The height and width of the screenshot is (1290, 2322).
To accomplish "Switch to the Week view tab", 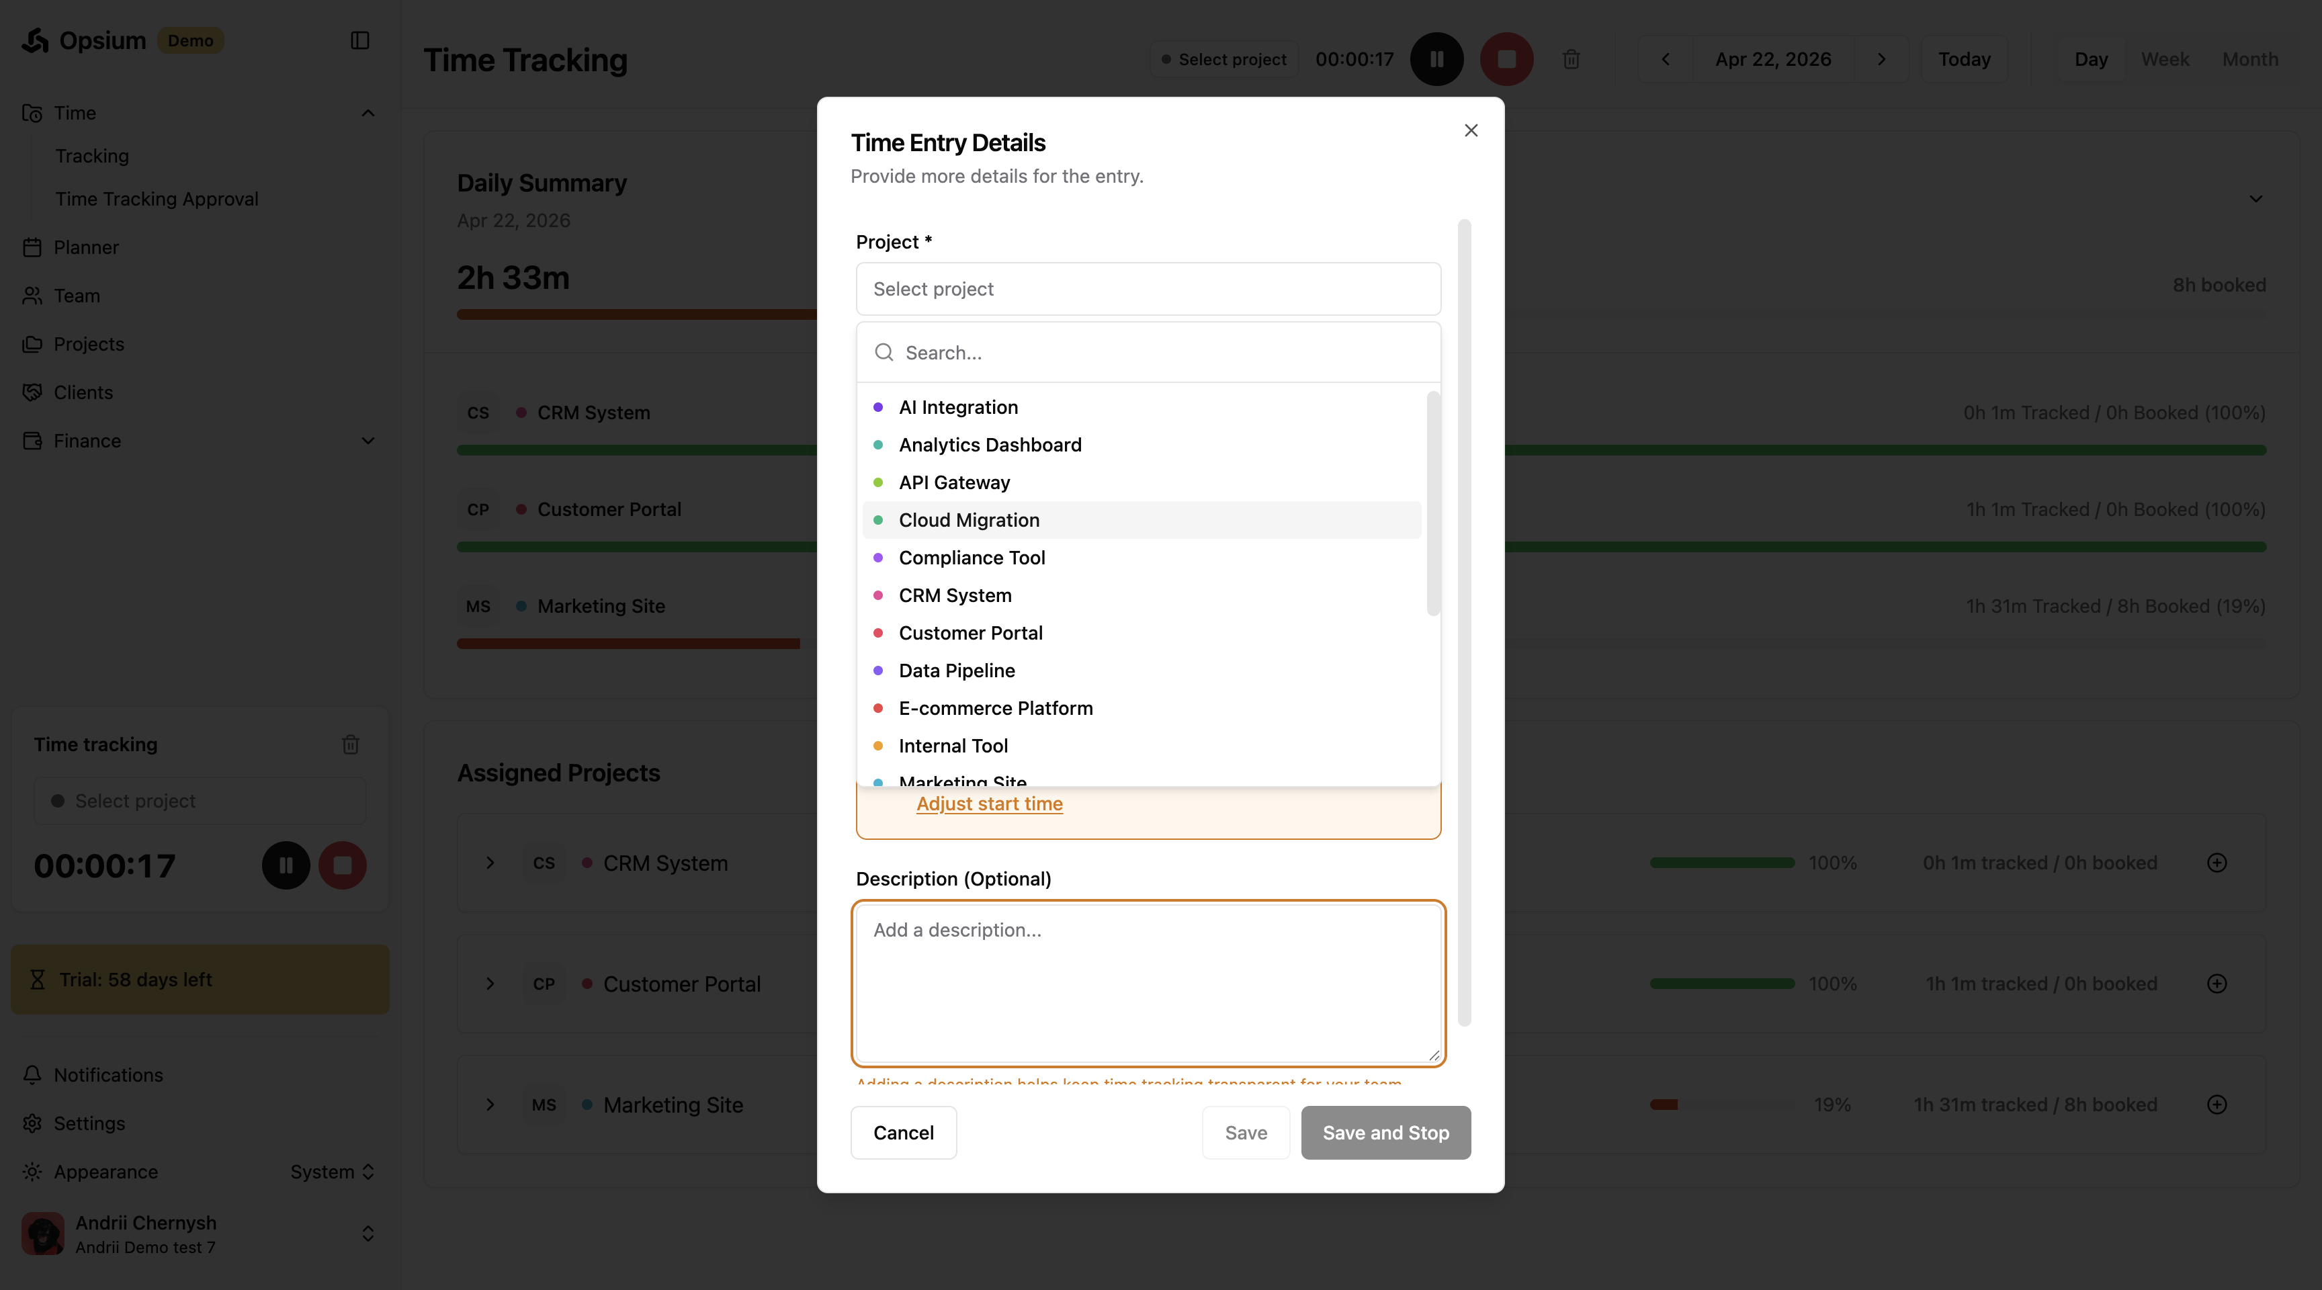I will pyautogui.click(x=2164, y=60).
